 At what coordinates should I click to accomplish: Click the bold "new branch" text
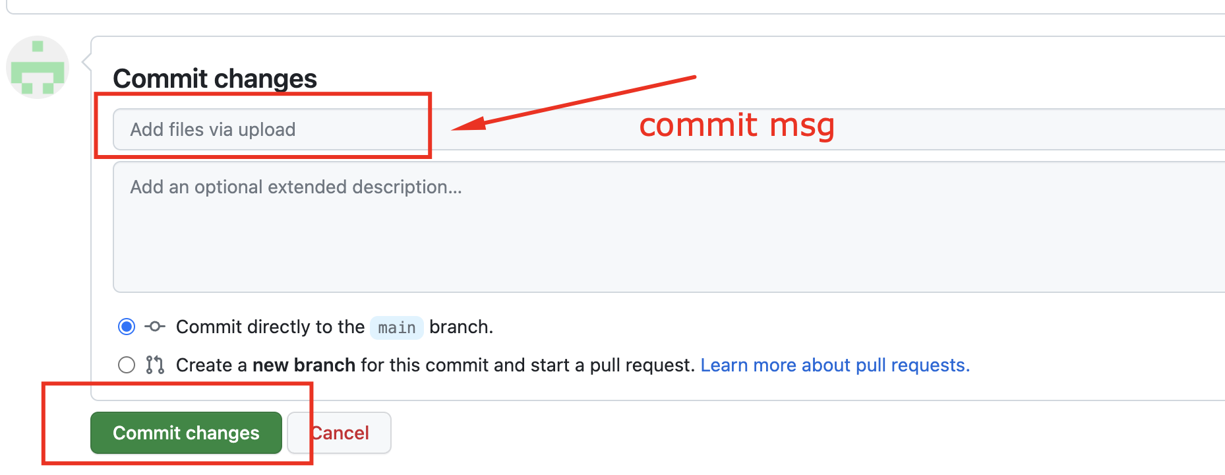coord(303,365)
